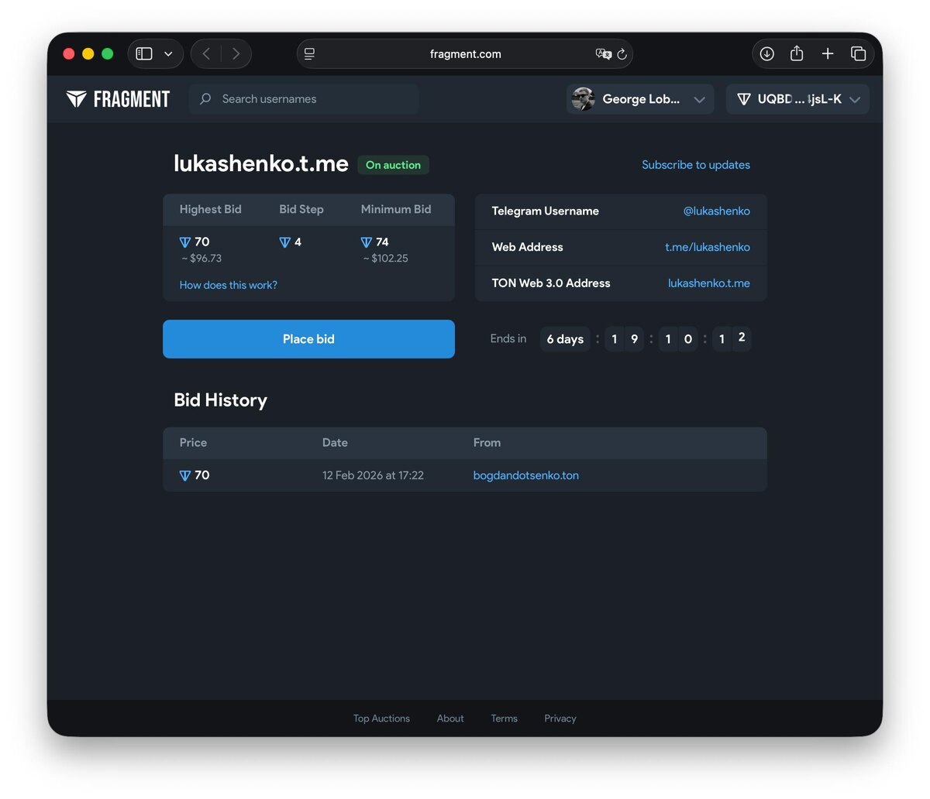Click the green full-screen button
The height and width of the screenshot is (799, 930).
tap(108, 53)
